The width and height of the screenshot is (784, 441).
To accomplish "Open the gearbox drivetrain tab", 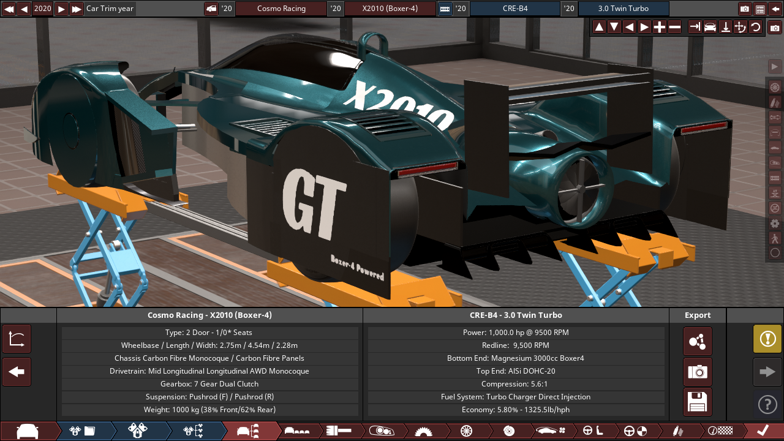I will pos(423,431).
